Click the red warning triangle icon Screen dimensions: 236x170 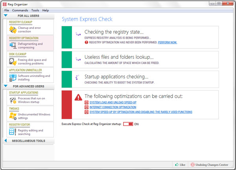79,97
